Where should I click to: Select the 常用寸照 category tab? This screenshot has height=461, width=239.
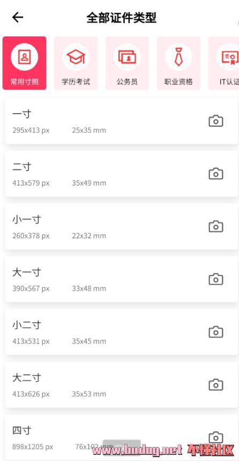25,63
